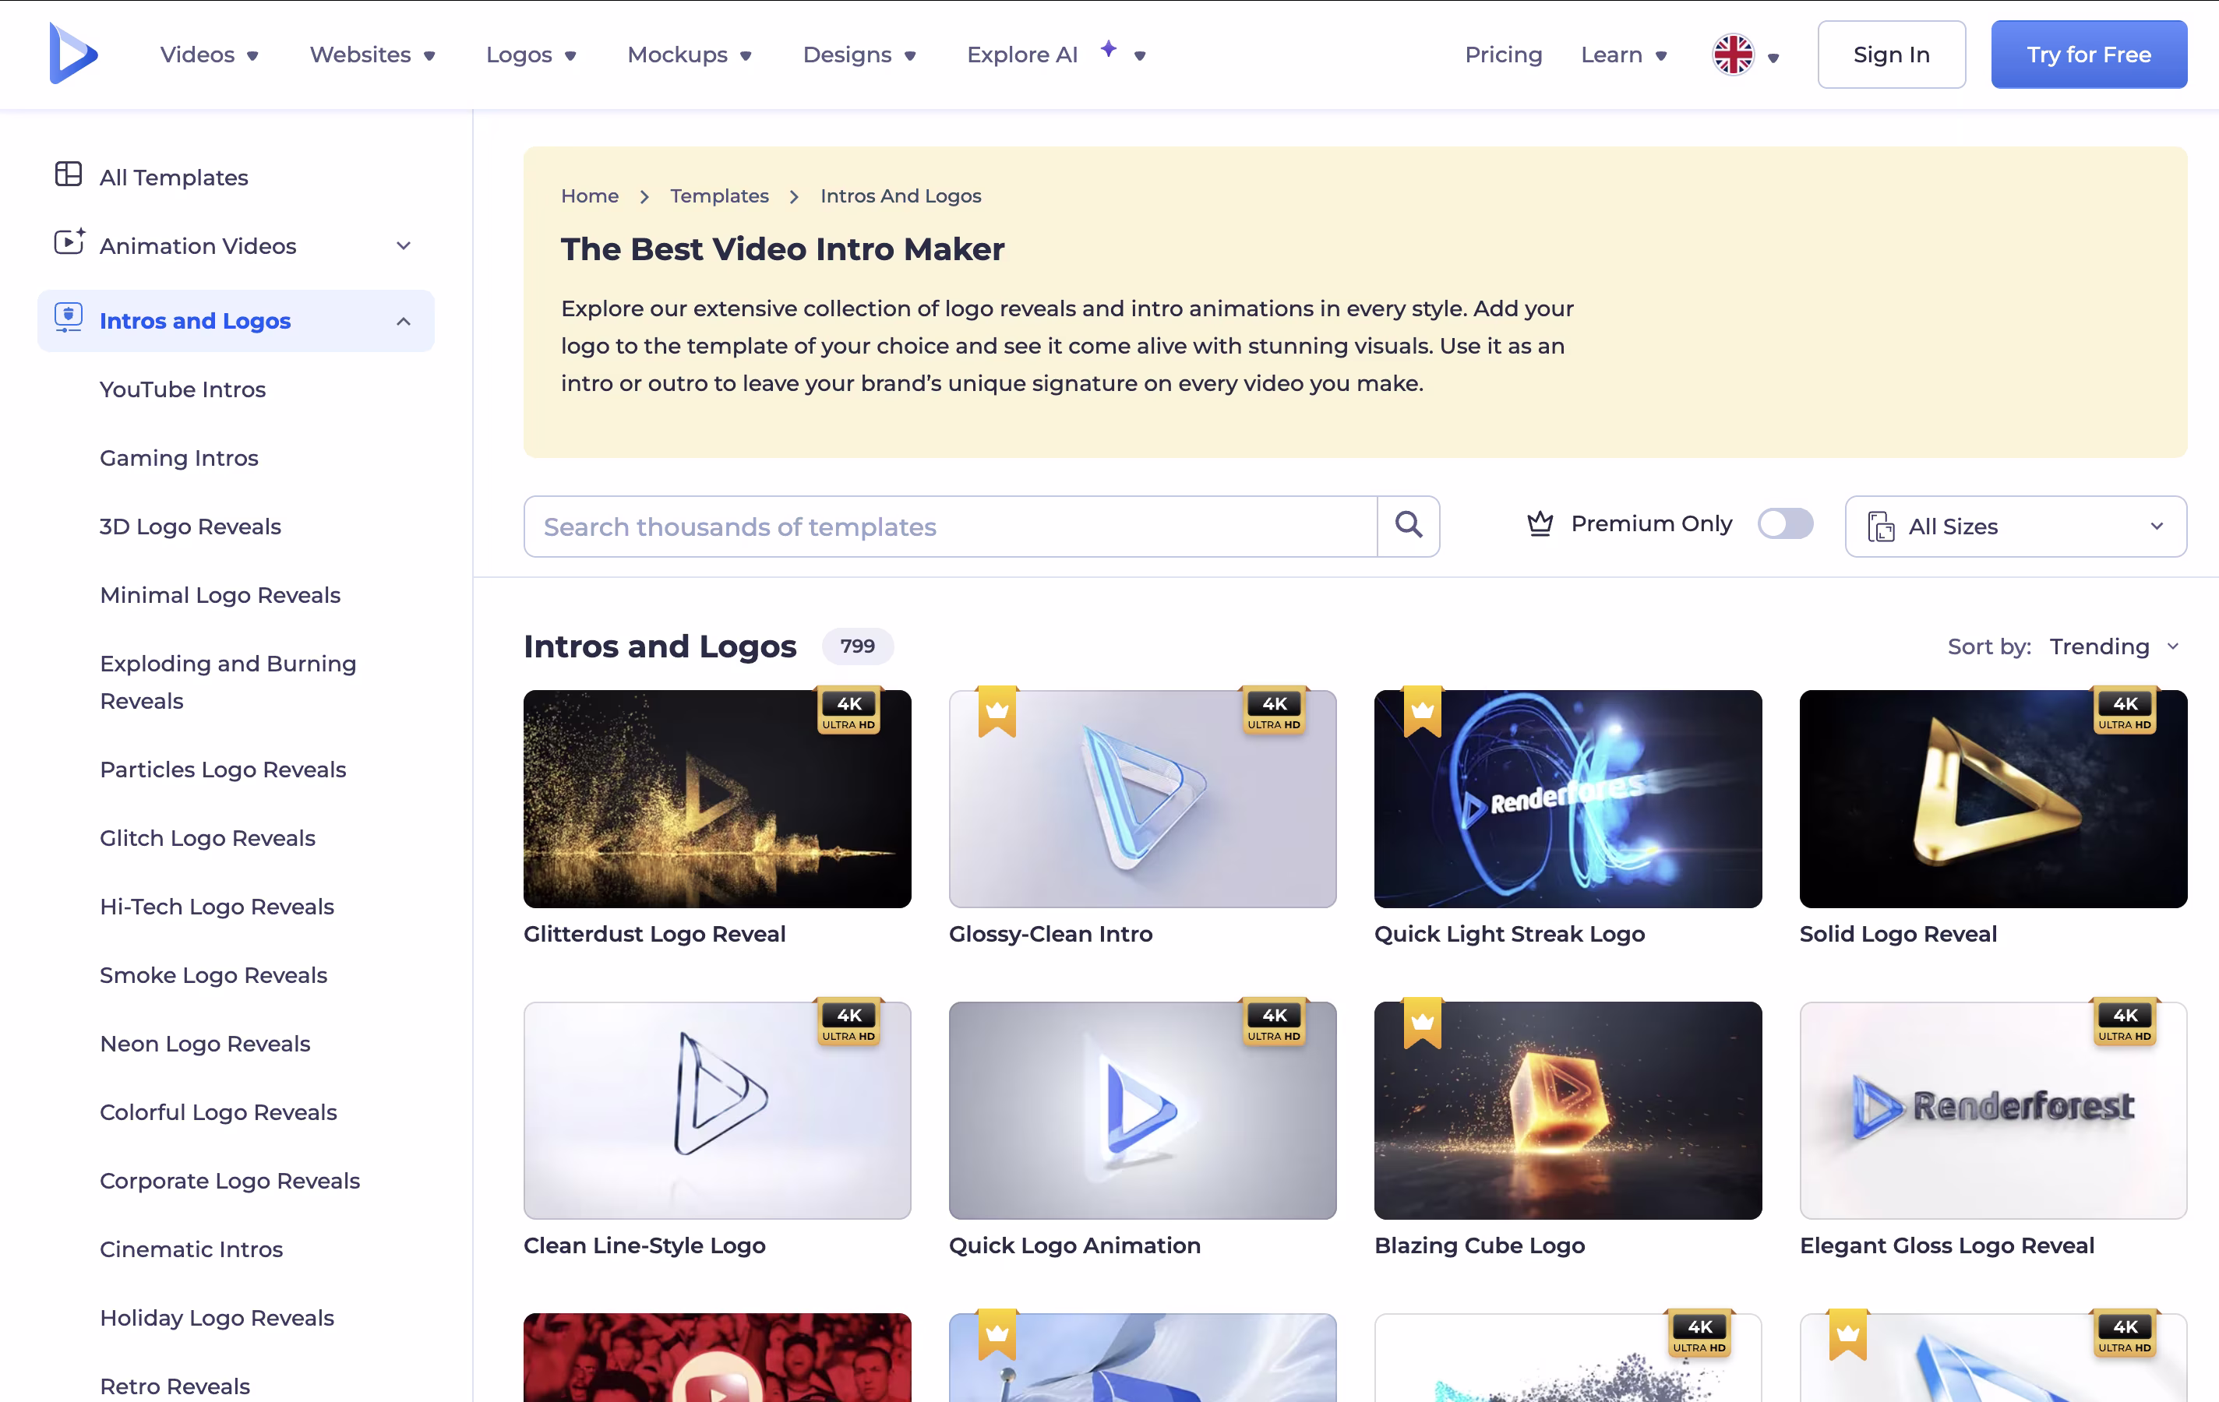Open Corporate Logo Reveals category
Screen dimensions: 2219x1402
pyautogui.click(x=229, y=1181)
